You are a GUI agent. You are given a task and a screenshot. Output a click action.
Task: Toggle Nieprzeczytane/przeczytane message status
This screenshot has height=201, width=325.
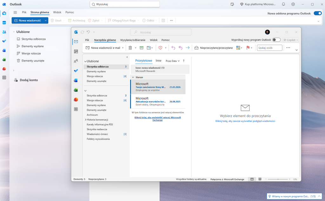(214, 48)
